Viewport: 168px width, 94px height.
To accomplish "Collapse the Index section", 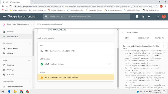I will (29, 60).
